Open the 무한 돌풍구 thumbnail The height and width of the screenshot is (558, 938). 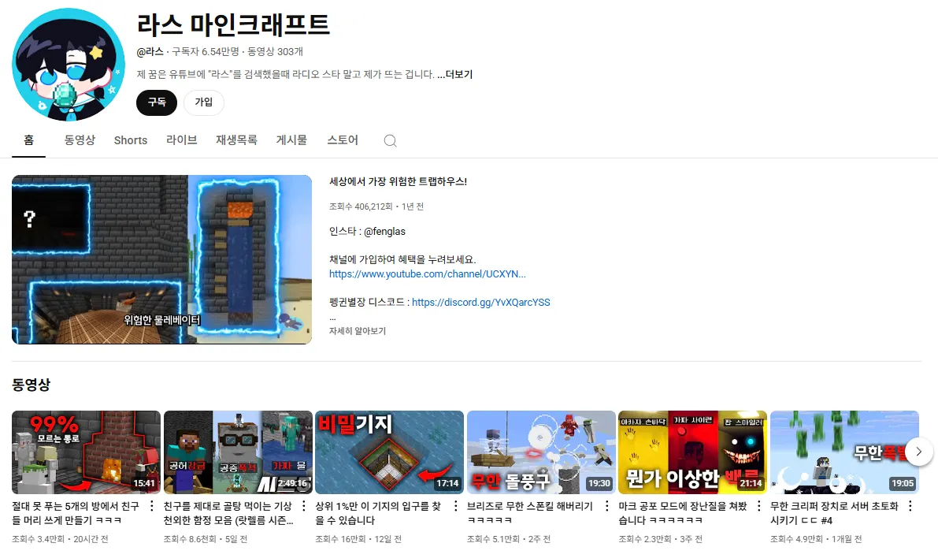click(541, 452)
